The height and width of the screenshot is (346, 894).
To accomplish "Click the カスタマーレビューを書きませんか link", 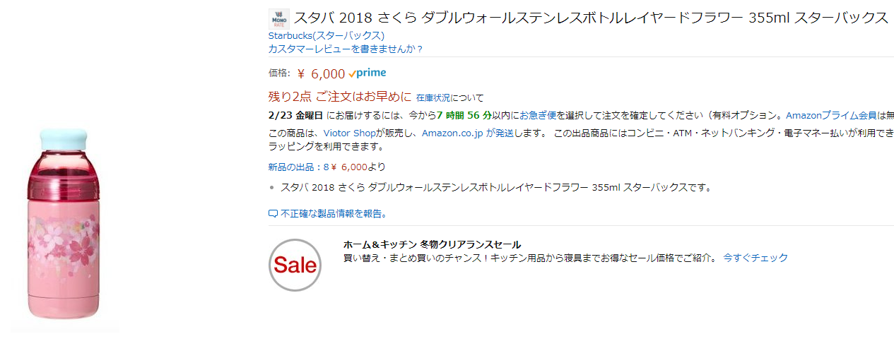I will (x=346, y=49).
